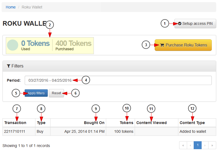
Task: Click the Filters panel heading
Action: point(109,66)
